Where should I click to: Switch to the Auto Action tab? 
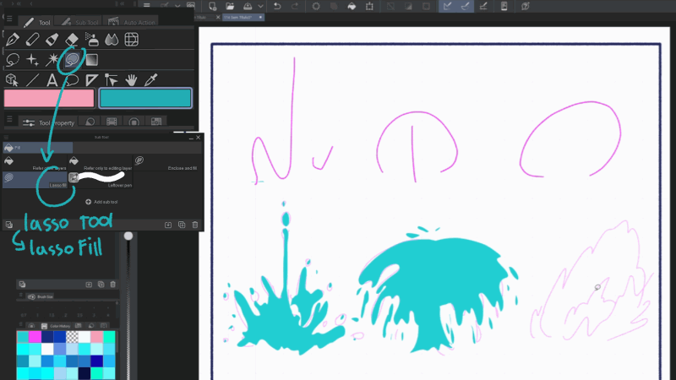coord(132,22)
